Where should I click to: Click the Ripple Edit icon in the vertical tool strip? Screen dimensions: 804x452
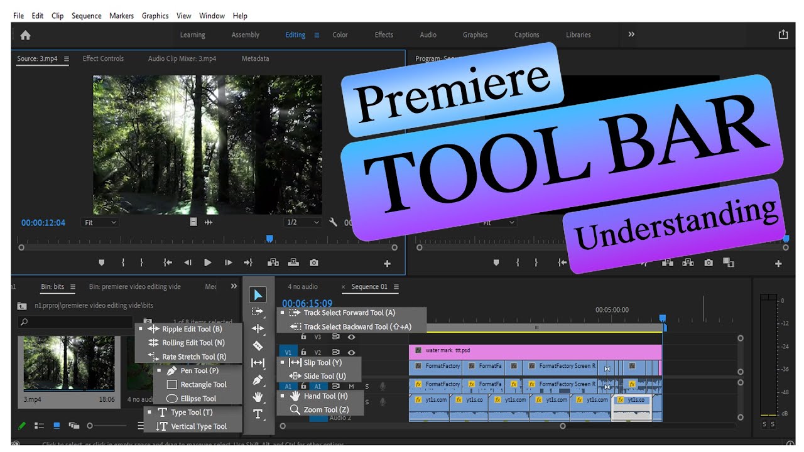tap(258, 328)
